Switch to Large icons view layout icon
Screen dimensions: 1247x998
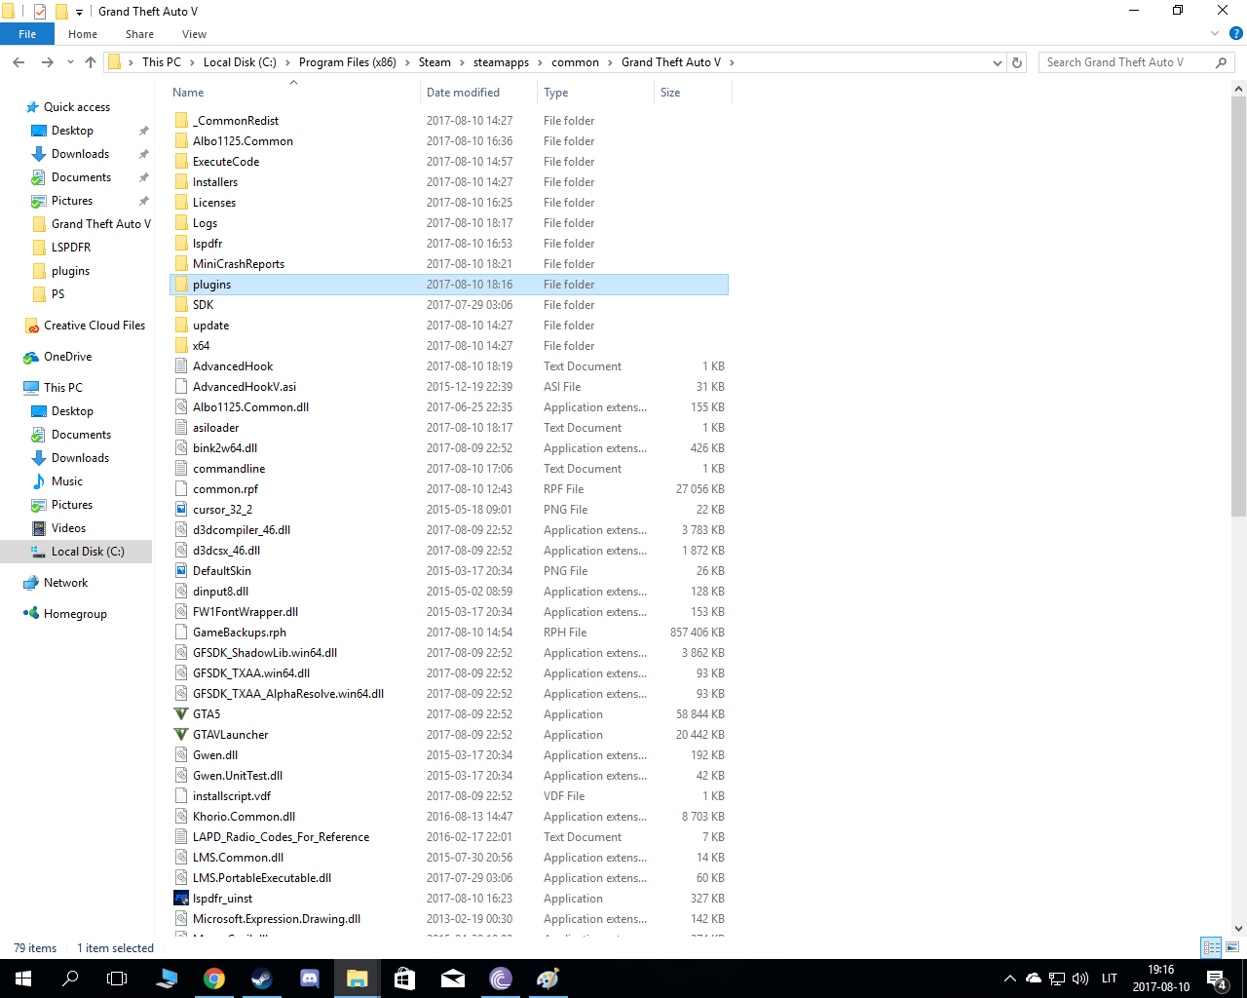coord(1232,947)
